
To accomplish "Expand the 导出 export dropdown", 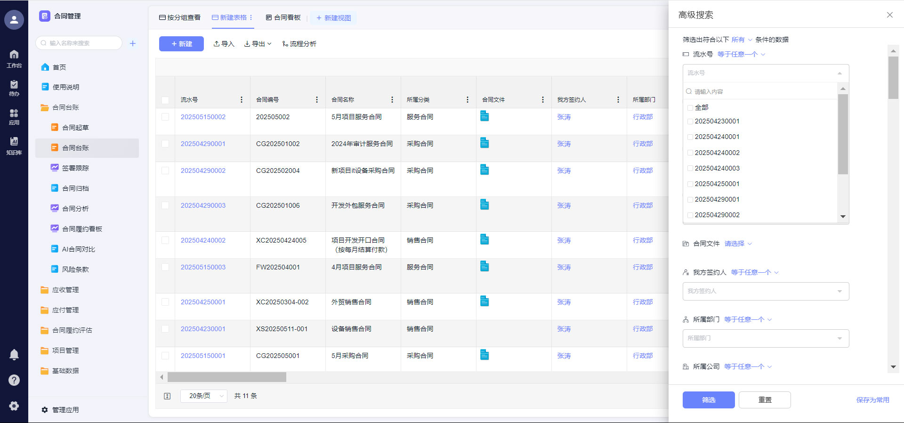I will (258, 44).
